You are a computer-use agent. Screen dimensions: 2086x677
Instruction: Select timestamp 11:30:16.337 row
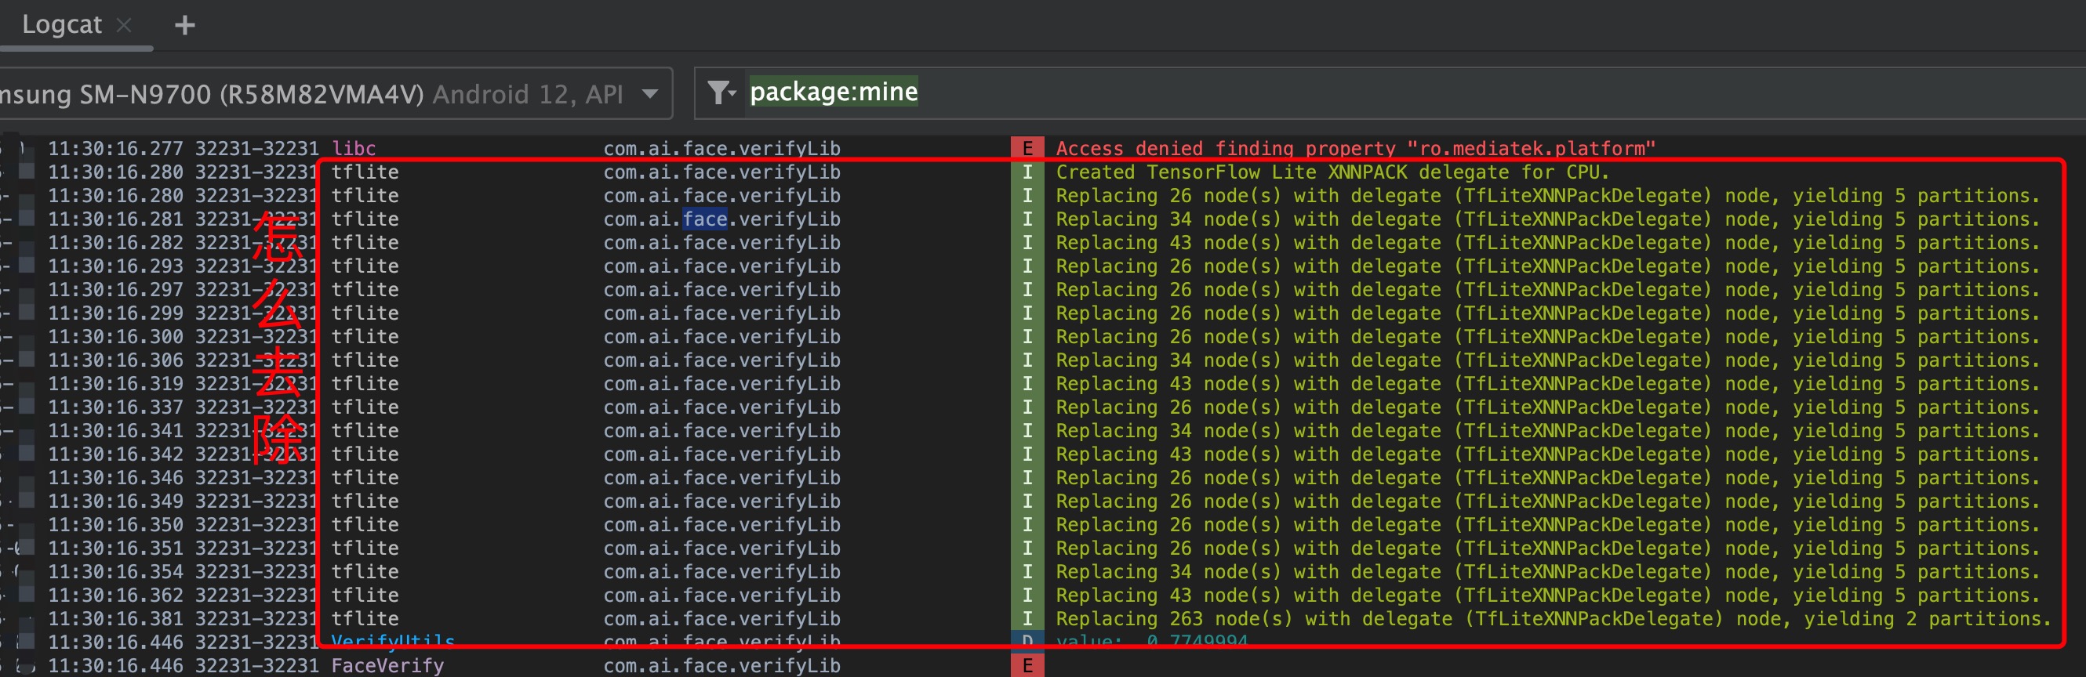coord(116,407)
